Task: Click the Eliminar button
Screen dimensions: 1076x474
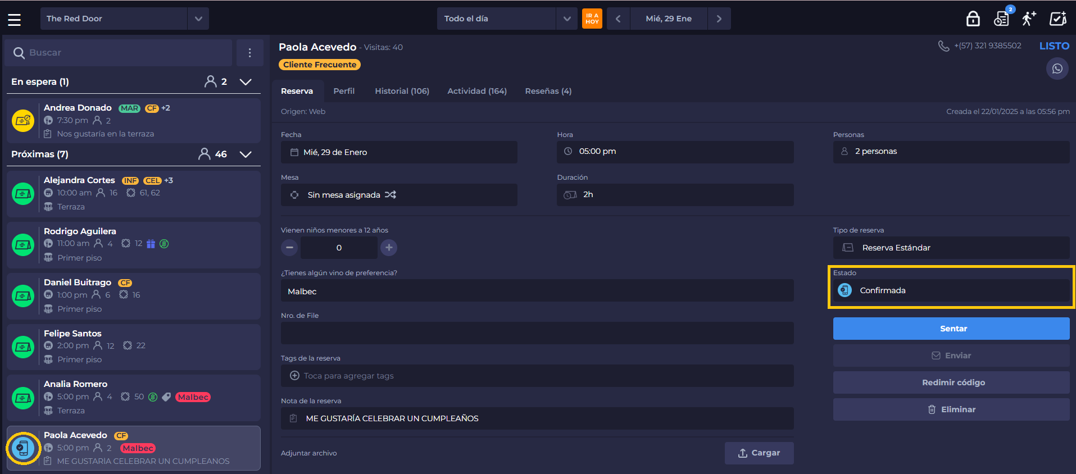Action: [x=951, y=409]
